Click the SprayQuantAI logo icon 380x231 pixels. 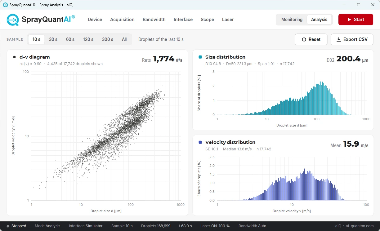[13, 20]
